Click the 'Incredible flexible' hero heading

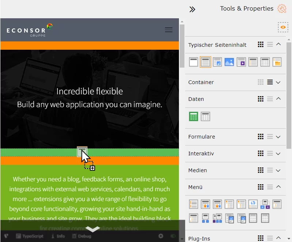pos(90,91)
